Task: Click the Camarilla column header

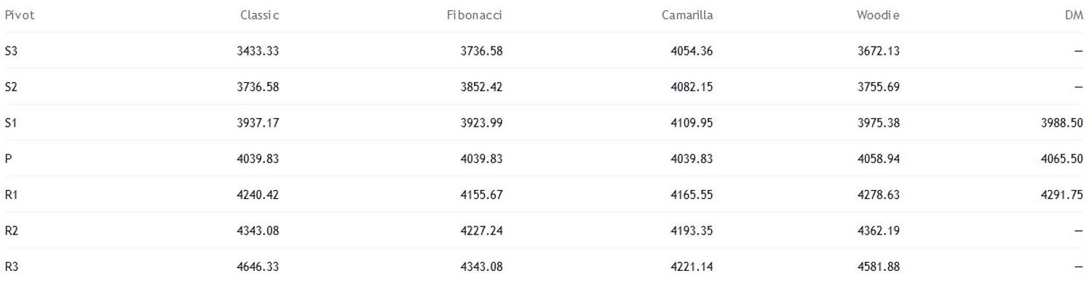Action: tap(687, 15)
